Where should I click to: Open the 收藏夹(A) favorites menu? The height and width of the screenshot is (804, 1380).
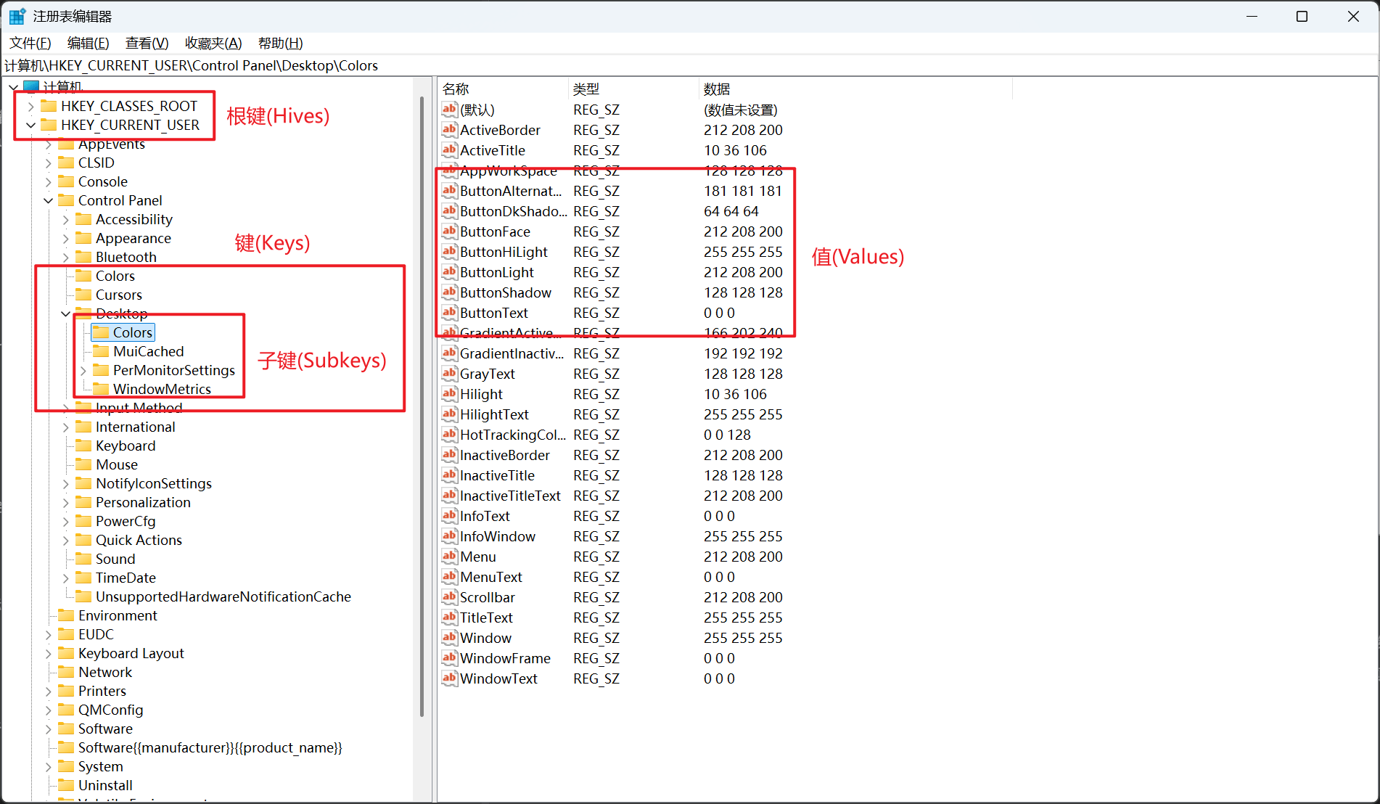(213, 44)
